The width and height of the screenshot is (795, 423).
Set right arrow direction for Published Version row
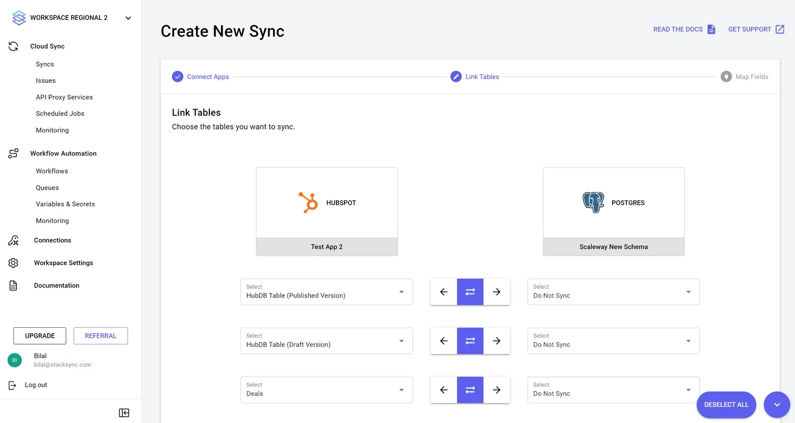(x=496, y=292)
